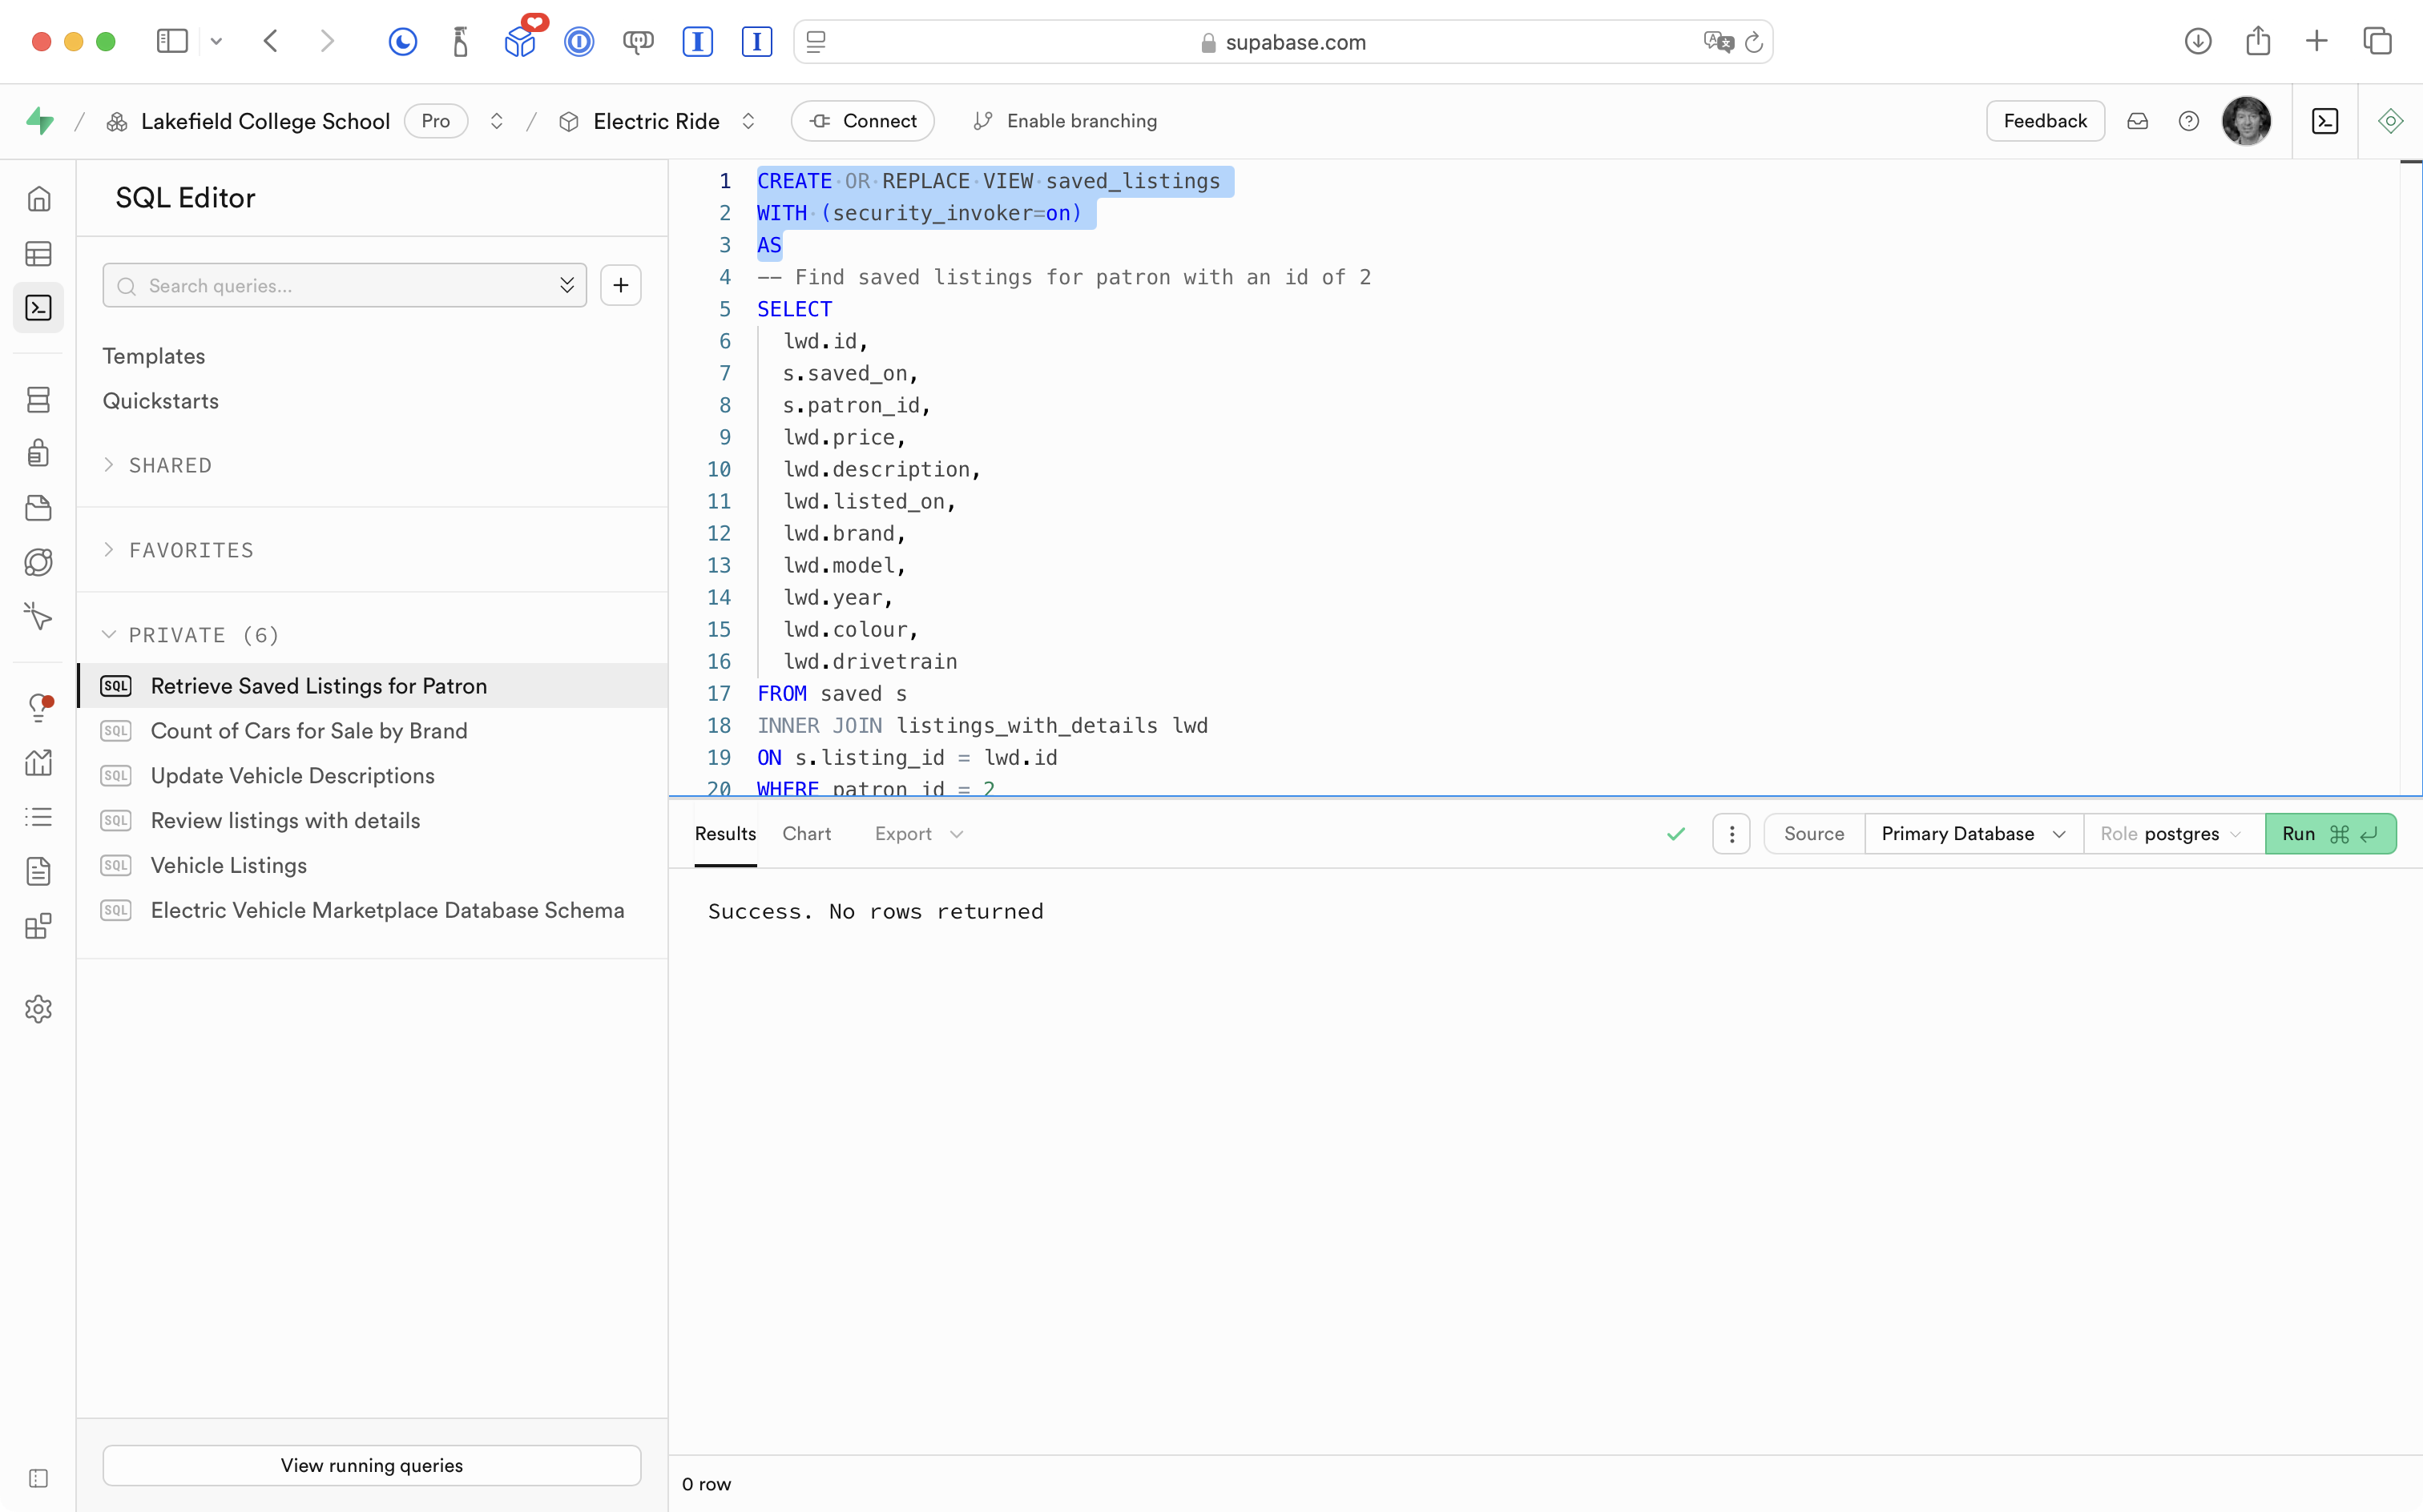Screen dimensions: 2423x1512
Task: Click the plus button to create new query
Action: [620, 286]
